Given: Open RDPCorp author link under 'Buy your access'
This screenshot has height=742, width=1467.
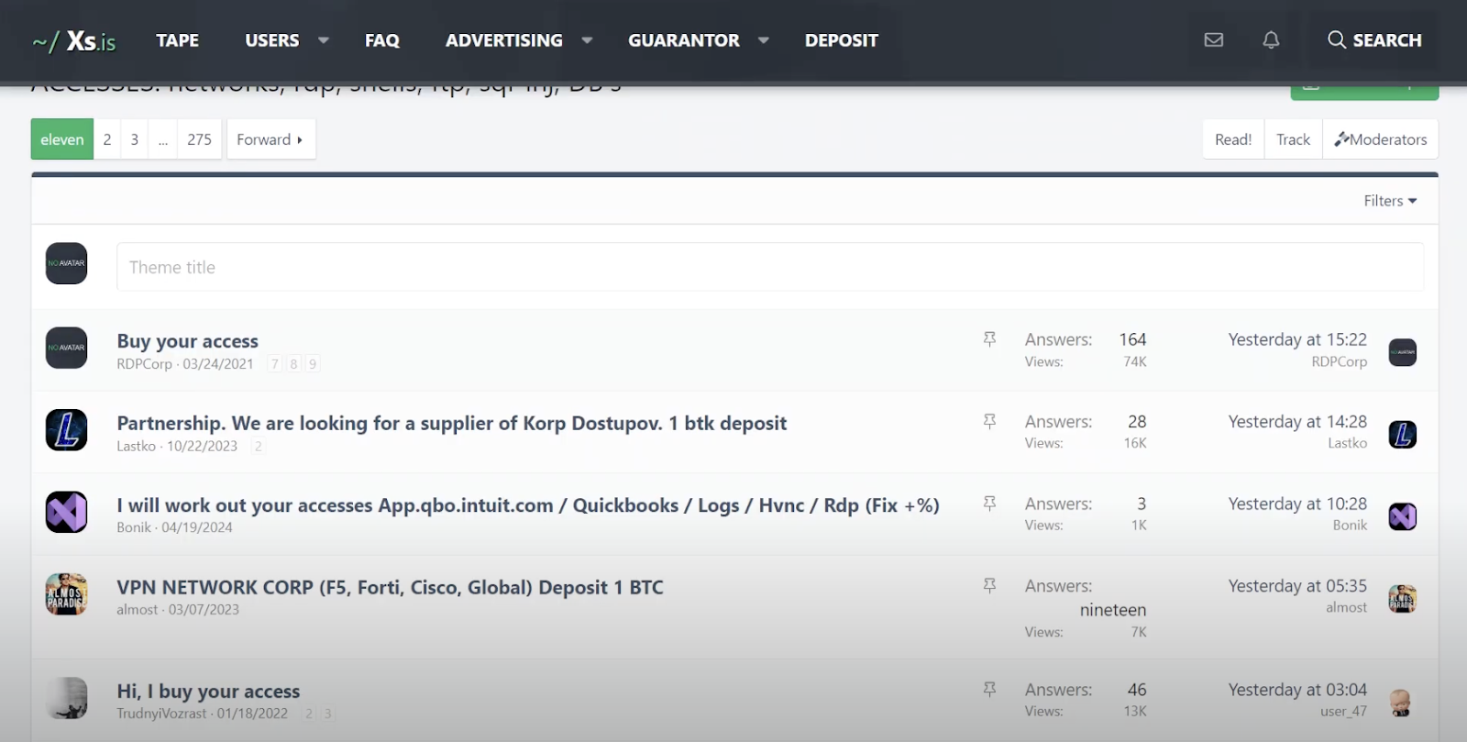Looking at the screenshot, I should coord(144,364).
